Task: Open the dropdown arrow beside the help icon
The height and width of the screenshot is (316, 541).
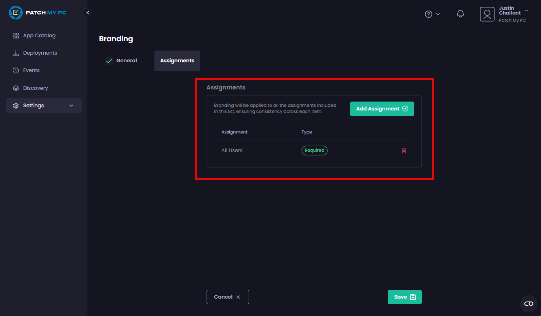Action: click(438, 14)
